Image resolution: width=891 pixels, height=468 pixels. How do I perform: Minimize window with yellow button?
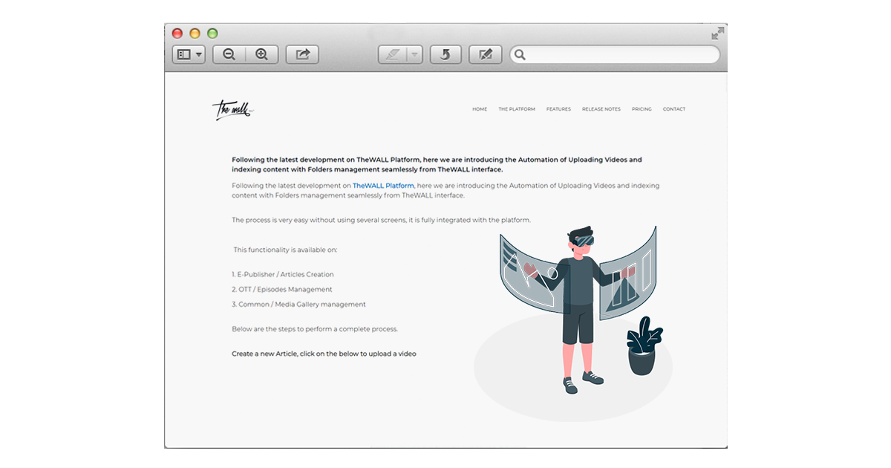195,33
